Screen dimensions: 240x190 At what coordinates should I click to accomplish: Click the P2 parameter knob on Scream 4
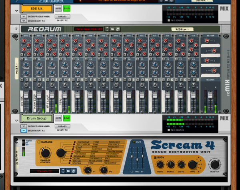click(104, 170)
